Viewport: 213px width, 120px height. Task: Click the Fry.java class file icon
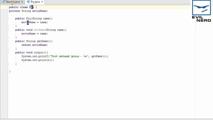click(28, 2)
